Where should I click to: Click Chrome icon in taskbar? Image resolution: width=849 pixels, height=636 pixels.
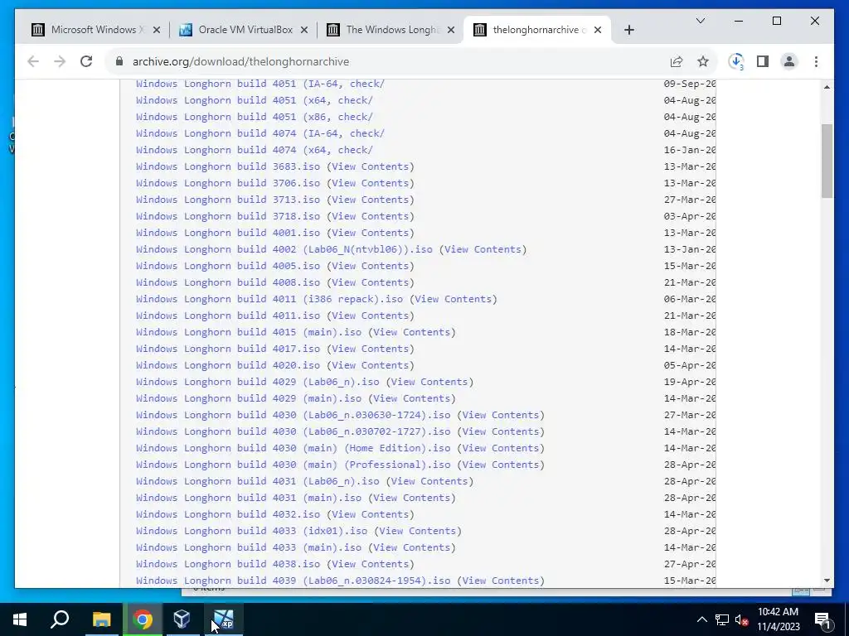pyautogui.click(x=143, y=619)
